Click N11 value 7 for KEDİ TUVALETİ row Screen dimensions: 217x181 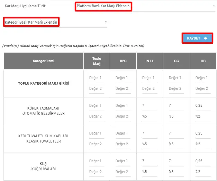coord(150,133)
